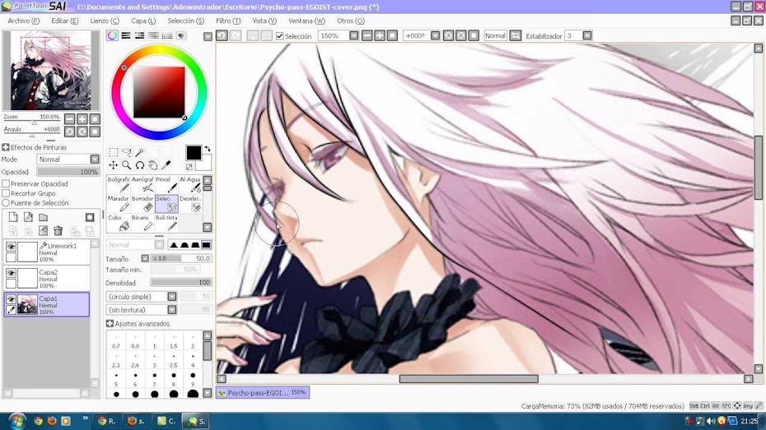Toggle the Selección checkbox in toolbar
The width and height of the screenshot is (766, 430).
(x=280, y=36)
